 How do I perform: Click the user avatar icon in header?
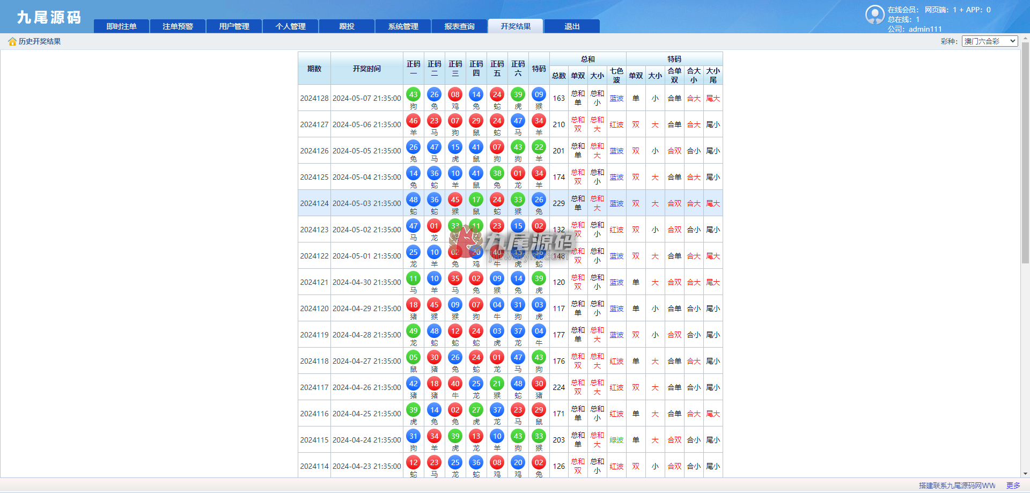(875, 14)
